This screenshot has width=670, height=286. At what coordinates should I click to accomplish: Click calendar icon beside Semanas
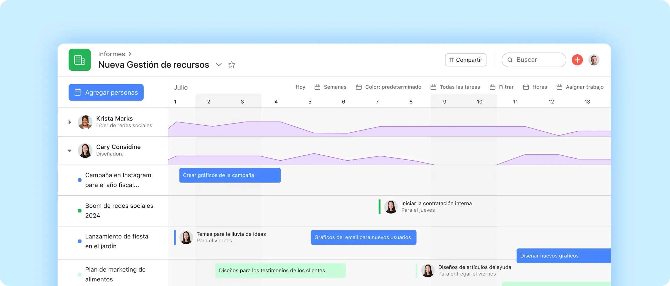click(x=317, y=87)
